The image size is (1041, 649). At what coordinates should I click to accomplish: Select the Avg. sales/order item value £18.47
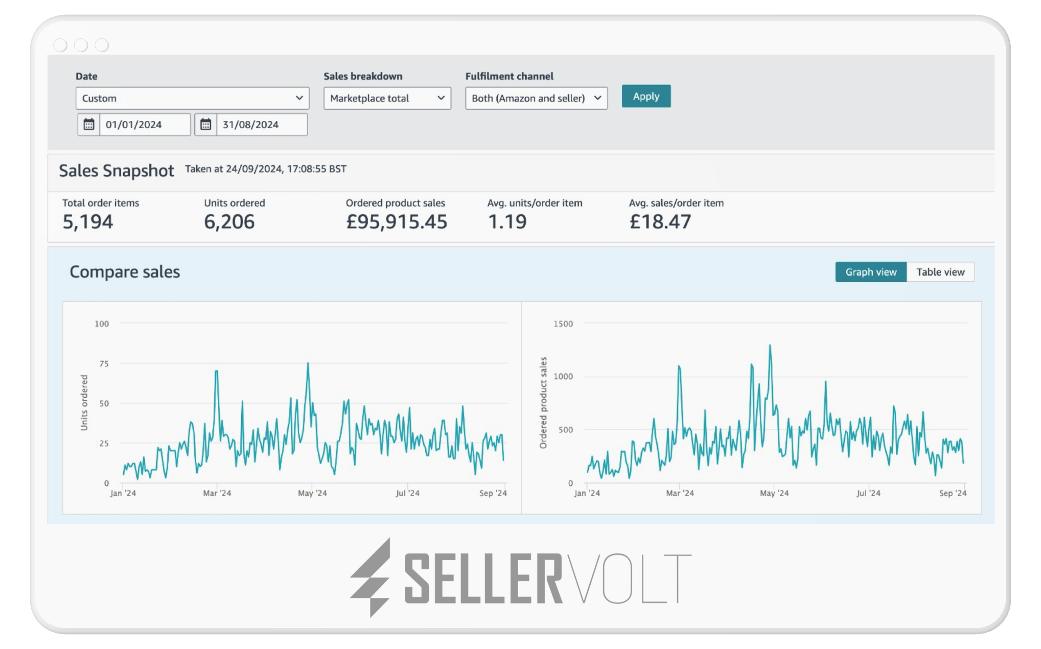click(x=660, y=222)
